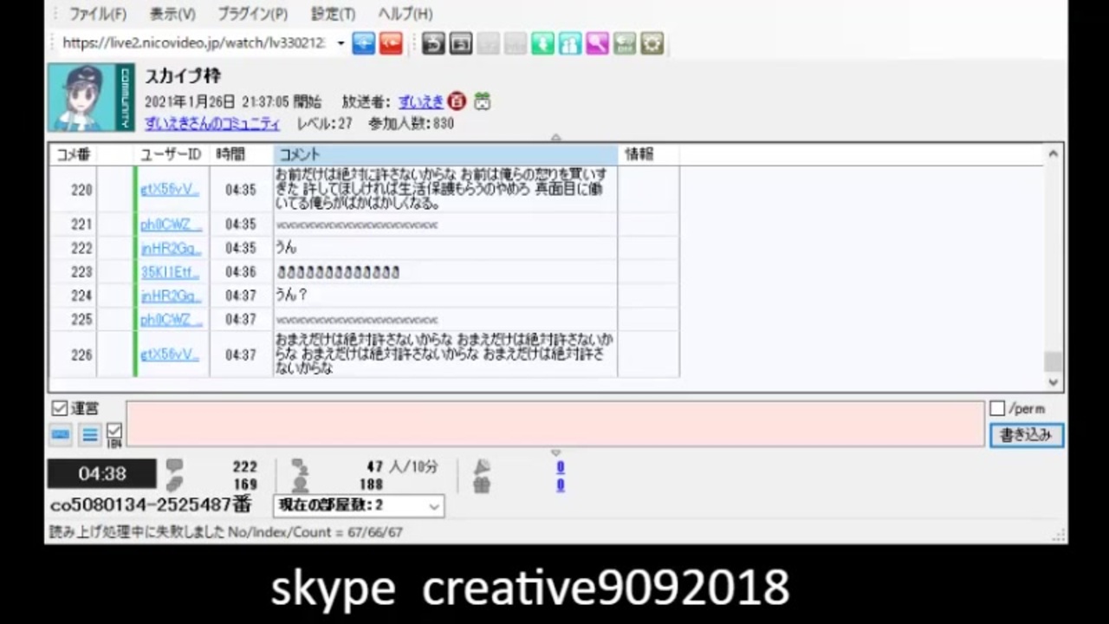Click the comment list scrollbar thumb
This screenshot has height=624, width=1109.
[x=1053, y=361]
